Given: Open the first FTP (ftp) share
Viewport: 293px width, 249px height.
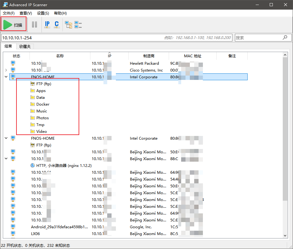Looking at the screenshot, I should 44,84.
